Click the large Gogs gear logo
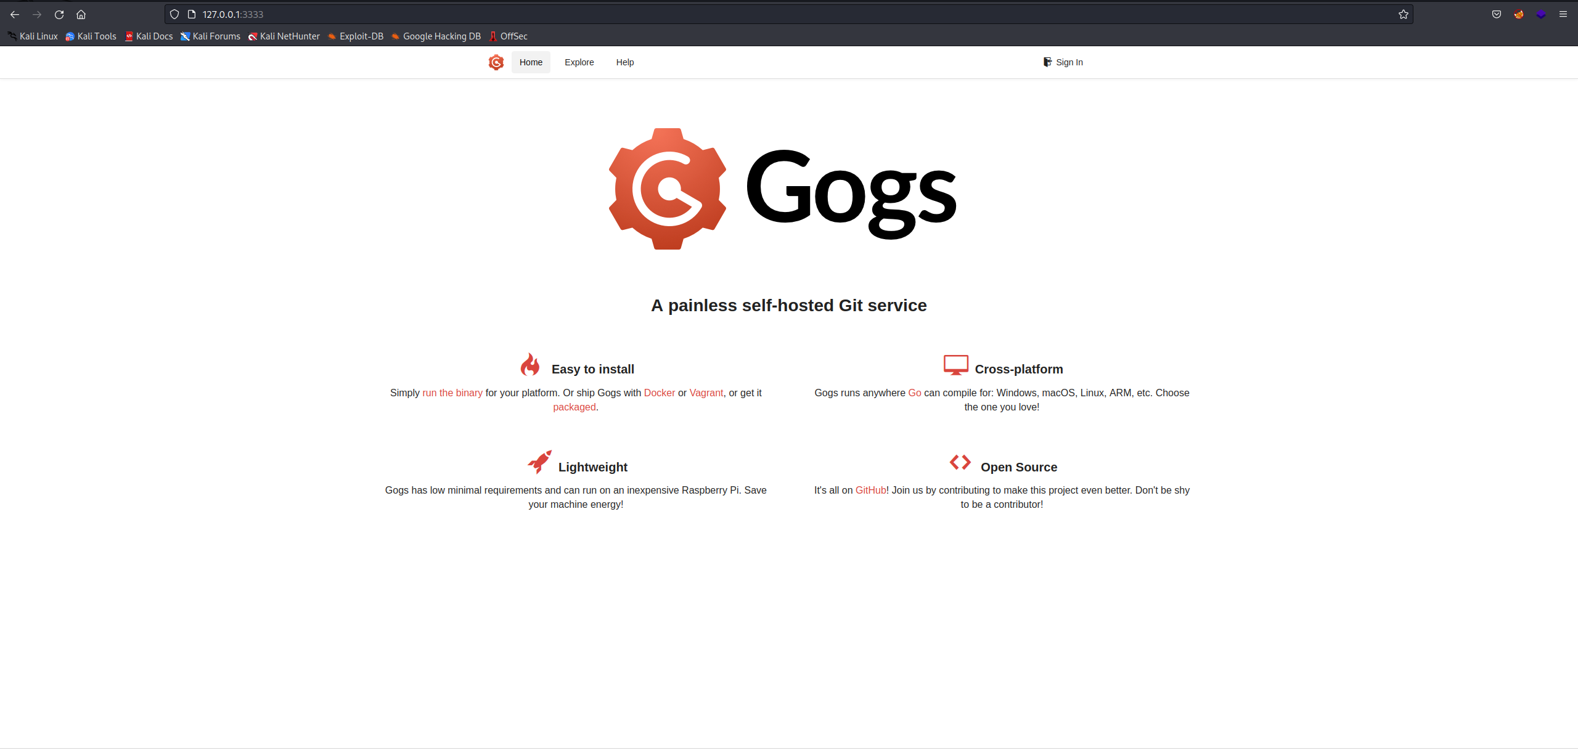 click(667, 189)
